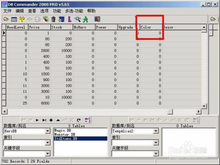This screenshot has height=165, width=220.
Task: Click previous record button in left navigator
Action: tap(30, 120)
